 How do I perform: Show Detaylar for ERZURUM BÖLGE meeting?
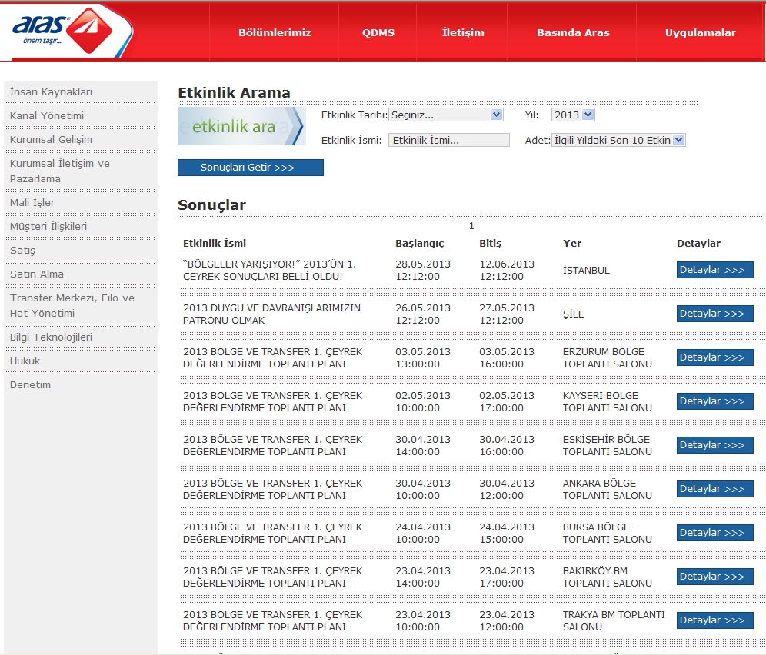(x=714, y=357)
